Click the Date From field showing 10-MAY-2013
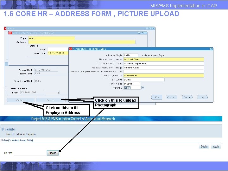The height and width of the screenshot is (171, 228). (58, 53)
